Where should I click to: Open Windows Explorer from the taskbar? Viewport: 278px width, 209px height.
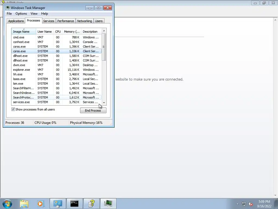tap(24, 204)
